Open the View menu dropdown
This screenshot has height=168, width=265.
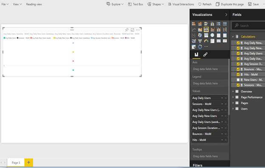click(x=17, y=4)
